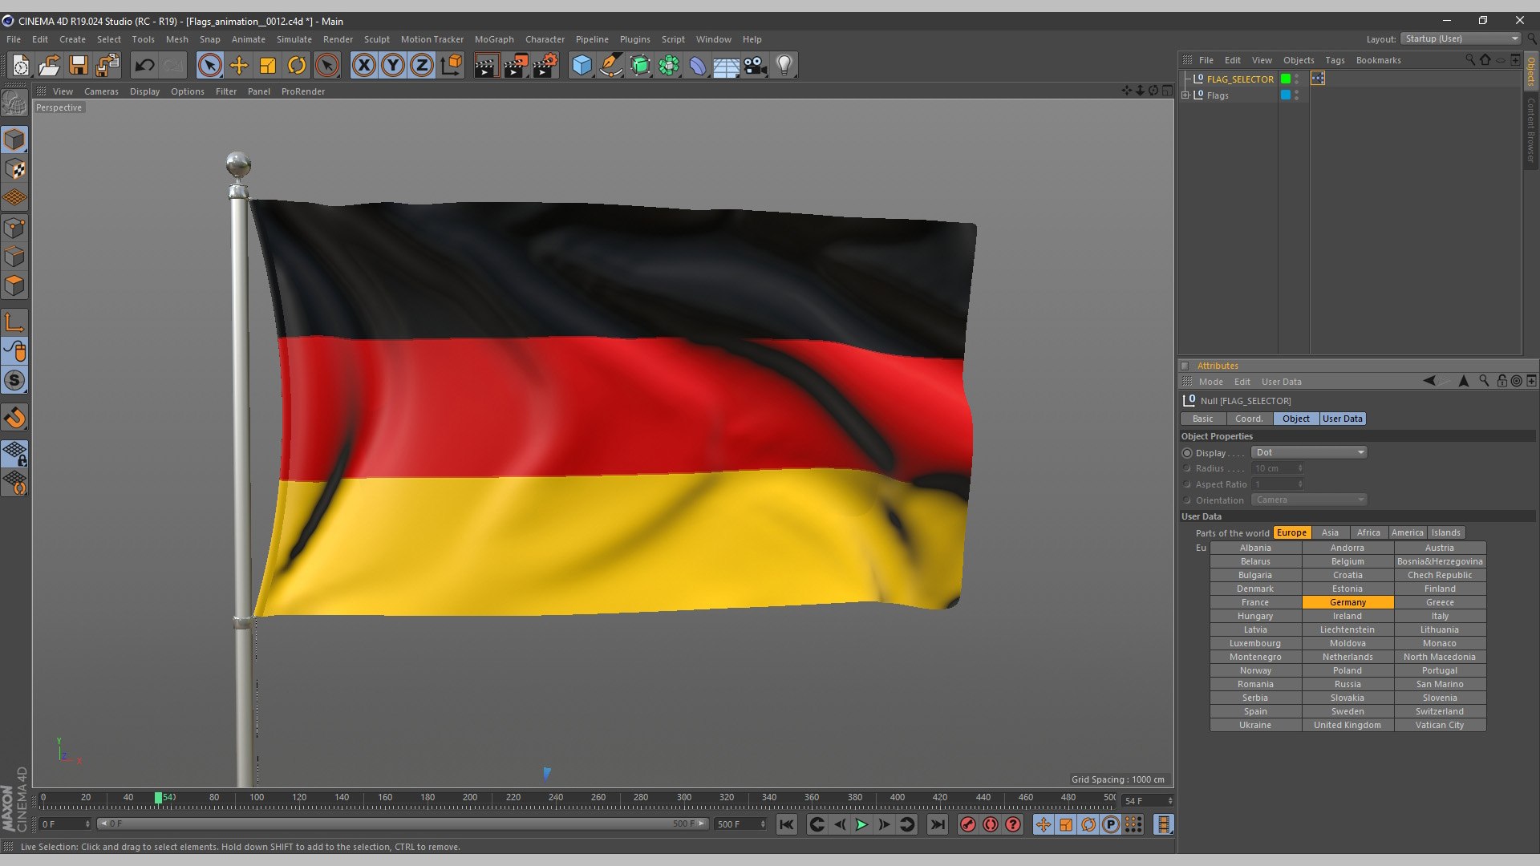Click timeline playhead at frame 54

click(x=159, y=798)
